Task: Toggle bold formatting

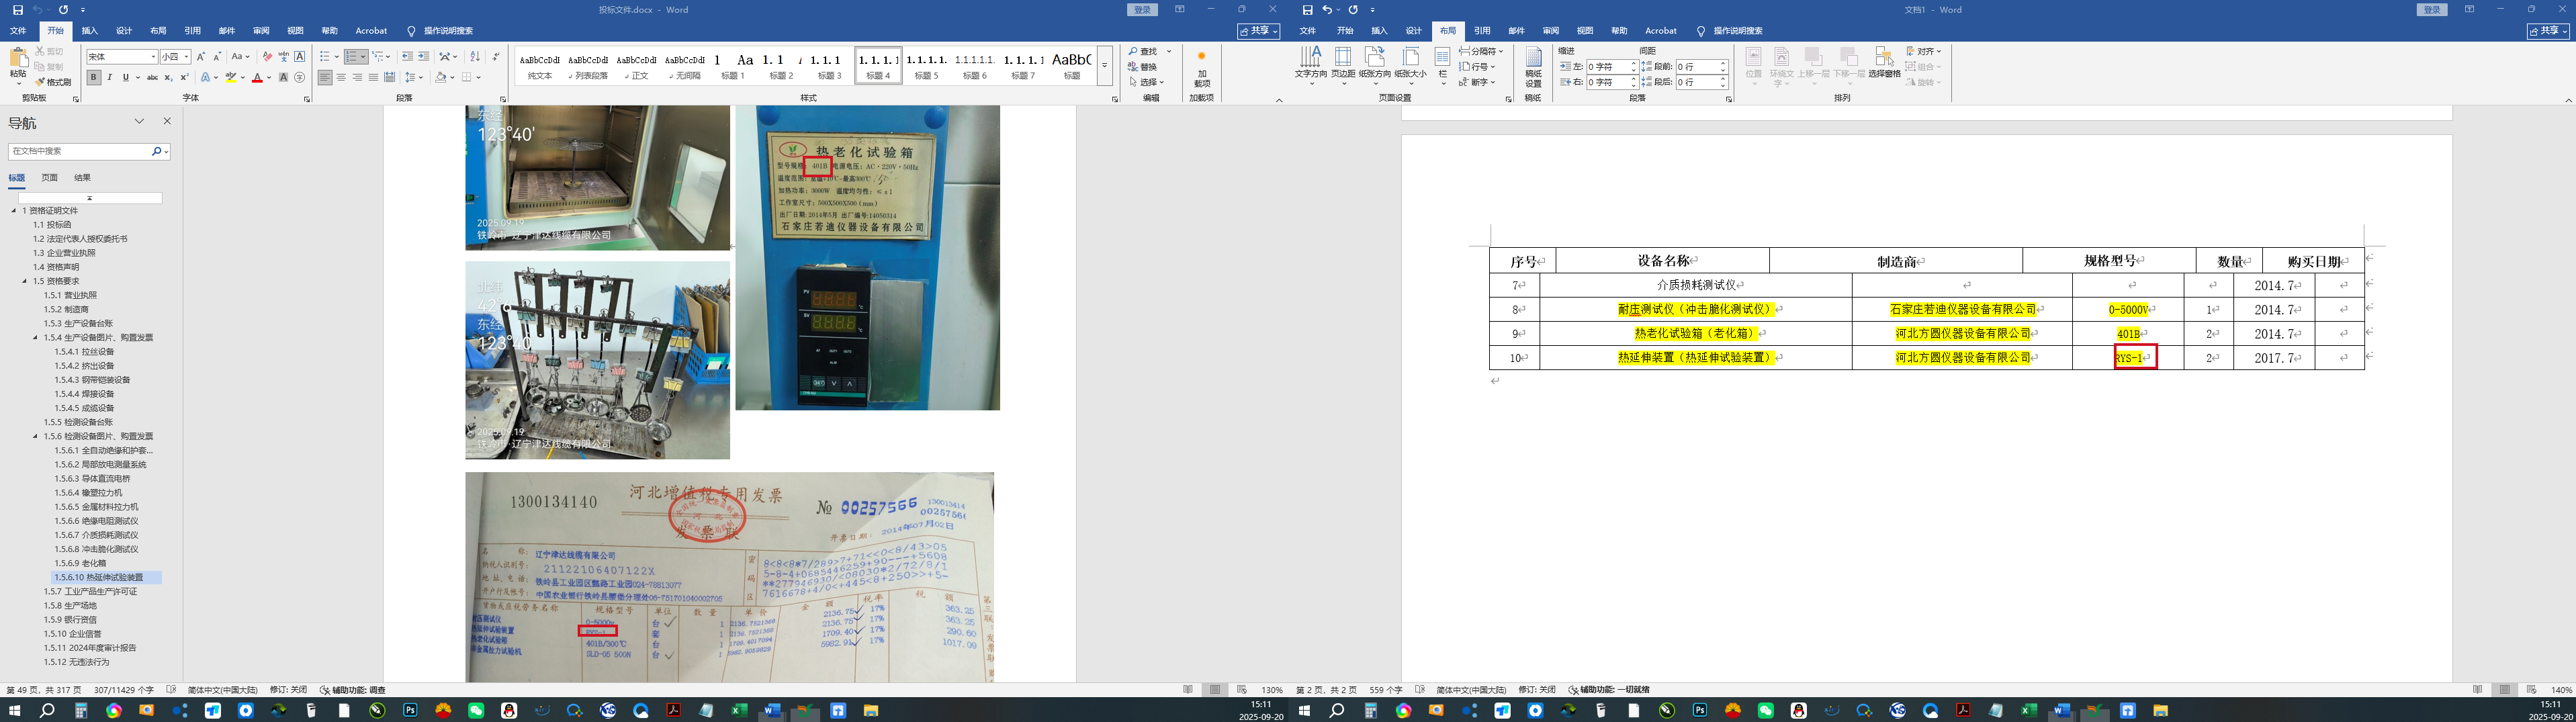Action: tap(93, 77)
